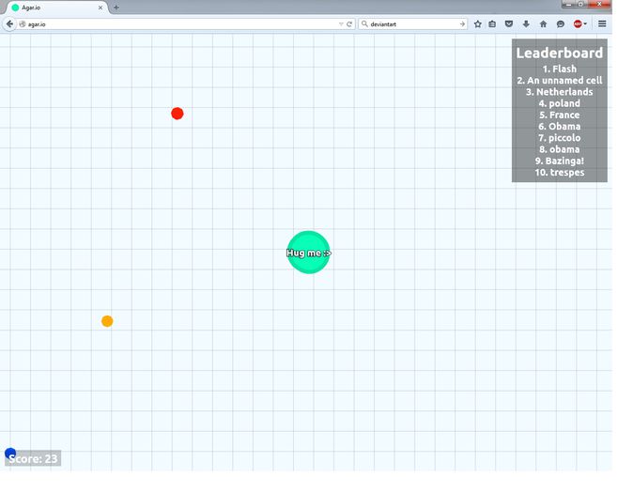Close the Agar.io tab
Screen dimensions: 618x493
100,8
